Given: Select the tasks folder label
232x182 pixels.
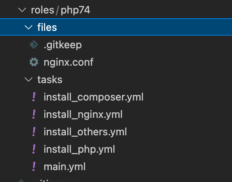Looking at the screenshot, I should (x=50, y=80).
